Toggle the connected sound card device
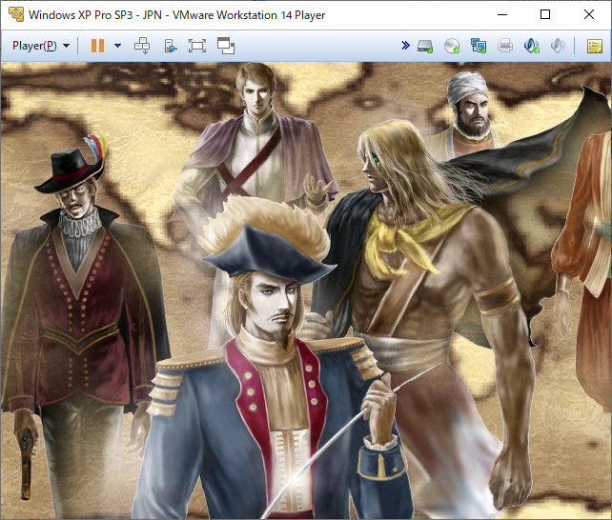The width and height of the screenshot is (612, 520). tap(532, 46)
